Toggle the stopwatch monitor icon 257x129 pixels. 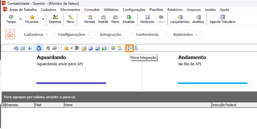(39, 48)
